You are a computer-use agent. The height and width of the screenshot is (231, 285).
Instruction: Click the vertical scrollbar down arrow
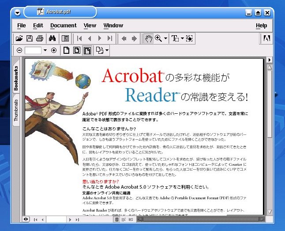(270, 212)
